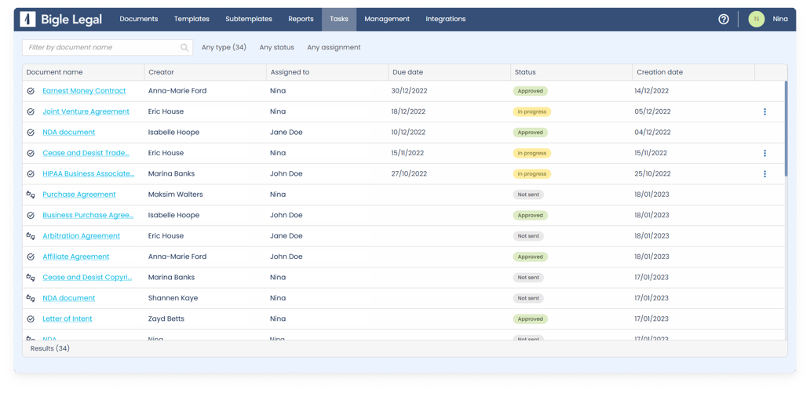
Task: Expand the Any assignment filter
Action: coord(334,48)
